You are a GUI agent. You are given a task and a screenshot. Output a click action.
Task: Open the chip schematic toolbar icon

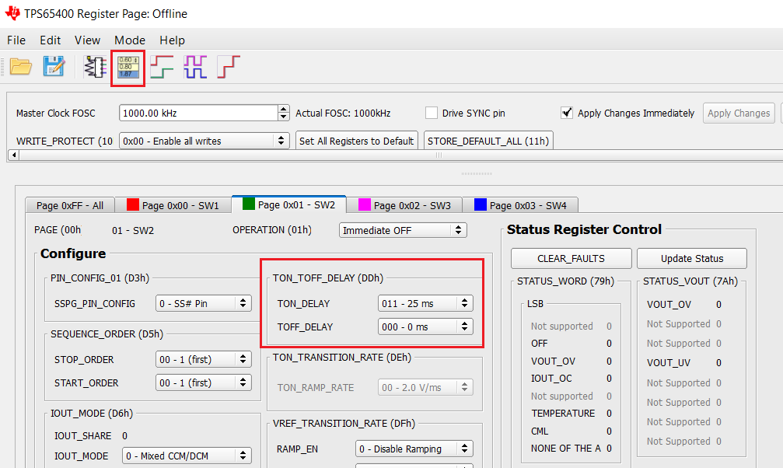95,67
